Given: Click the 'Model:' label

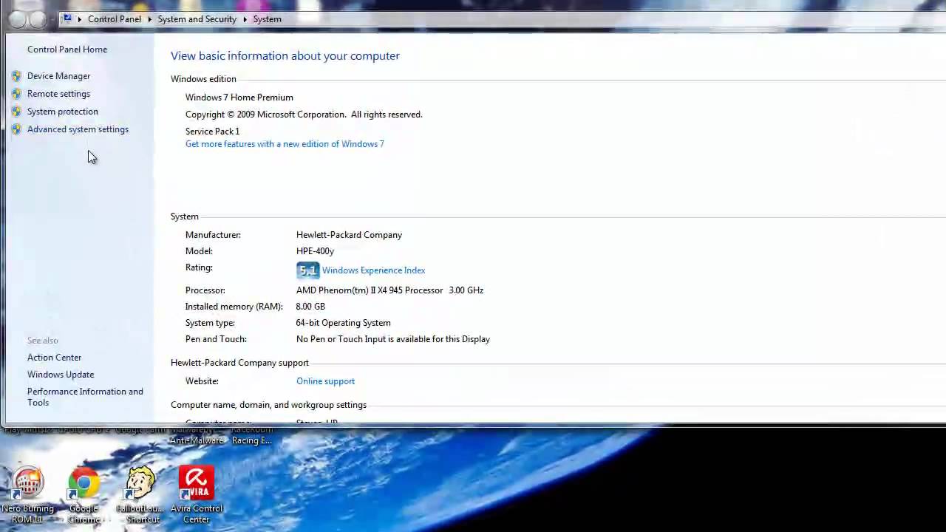Looking at the screenshot, I should 199,251.
